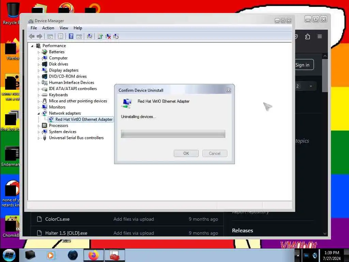Click Cancel in Confirm Device Uninstall dialog
349x262 pixels.
pos(215,153)
